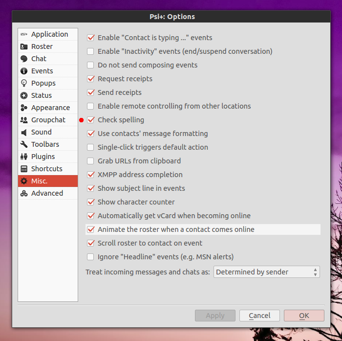Toggle Check spelling checkbox
342x341 pixels.
pos(90,120)
